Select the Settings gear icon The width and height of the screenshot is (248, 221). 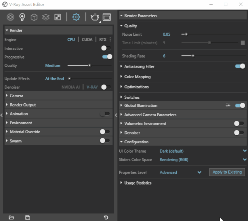[x=76, y=17]
